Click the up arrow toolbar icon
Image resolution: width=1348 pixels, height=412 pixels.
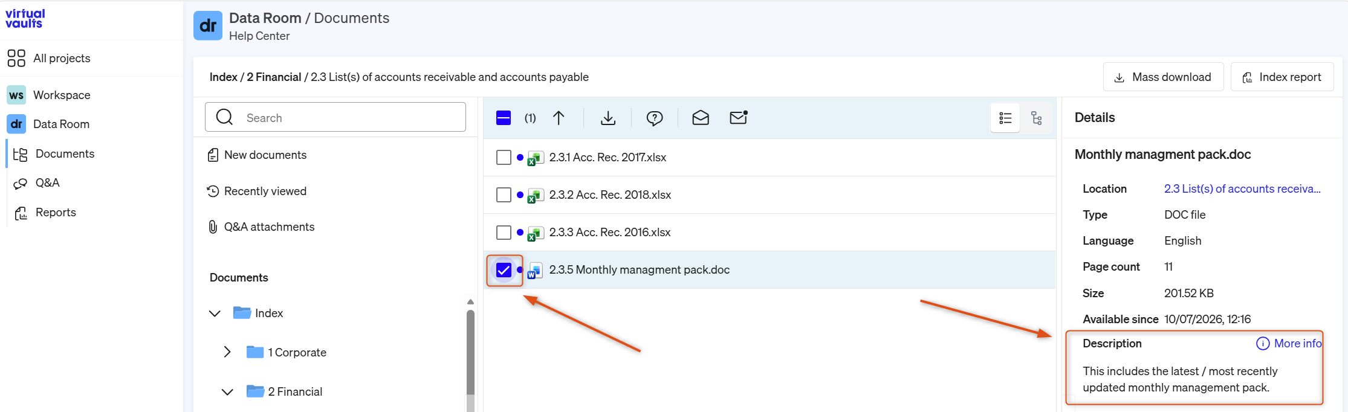pyautogui.click(x=559, y=118)
